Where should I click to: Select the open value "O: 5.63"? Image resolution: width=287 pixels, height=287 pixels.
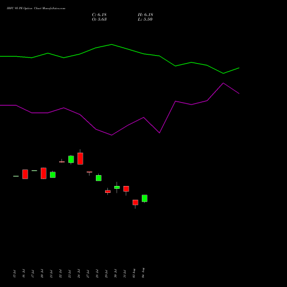99,20
